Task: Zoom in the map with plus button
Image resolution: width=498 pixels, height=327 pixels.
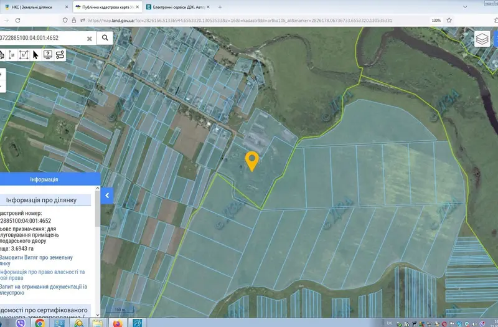Action: pos(2,75)
